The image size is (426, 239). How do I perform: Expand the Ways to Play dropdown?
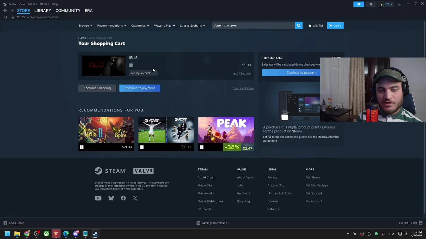pos(164,26)
